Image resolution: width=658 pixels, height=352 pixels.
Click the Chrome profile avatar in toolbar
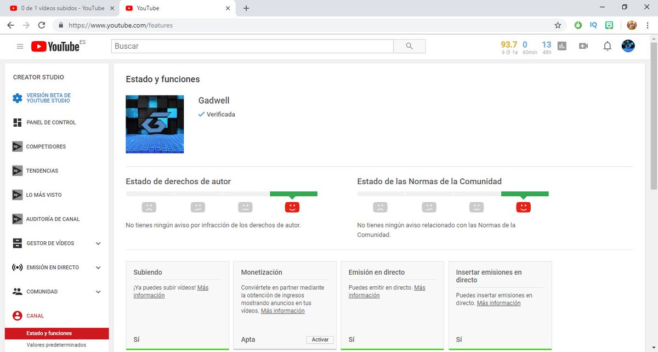[632, 25]
